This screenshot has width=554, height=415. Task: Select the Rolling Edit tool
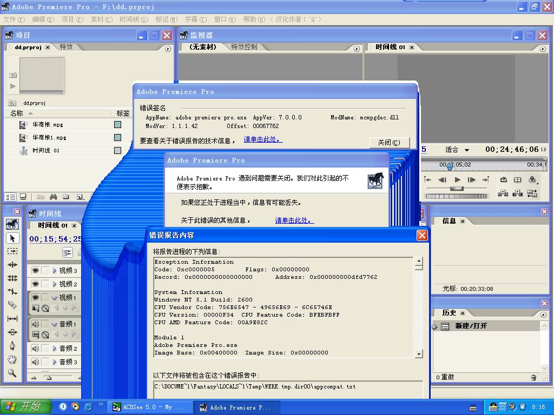pos(12,278)
